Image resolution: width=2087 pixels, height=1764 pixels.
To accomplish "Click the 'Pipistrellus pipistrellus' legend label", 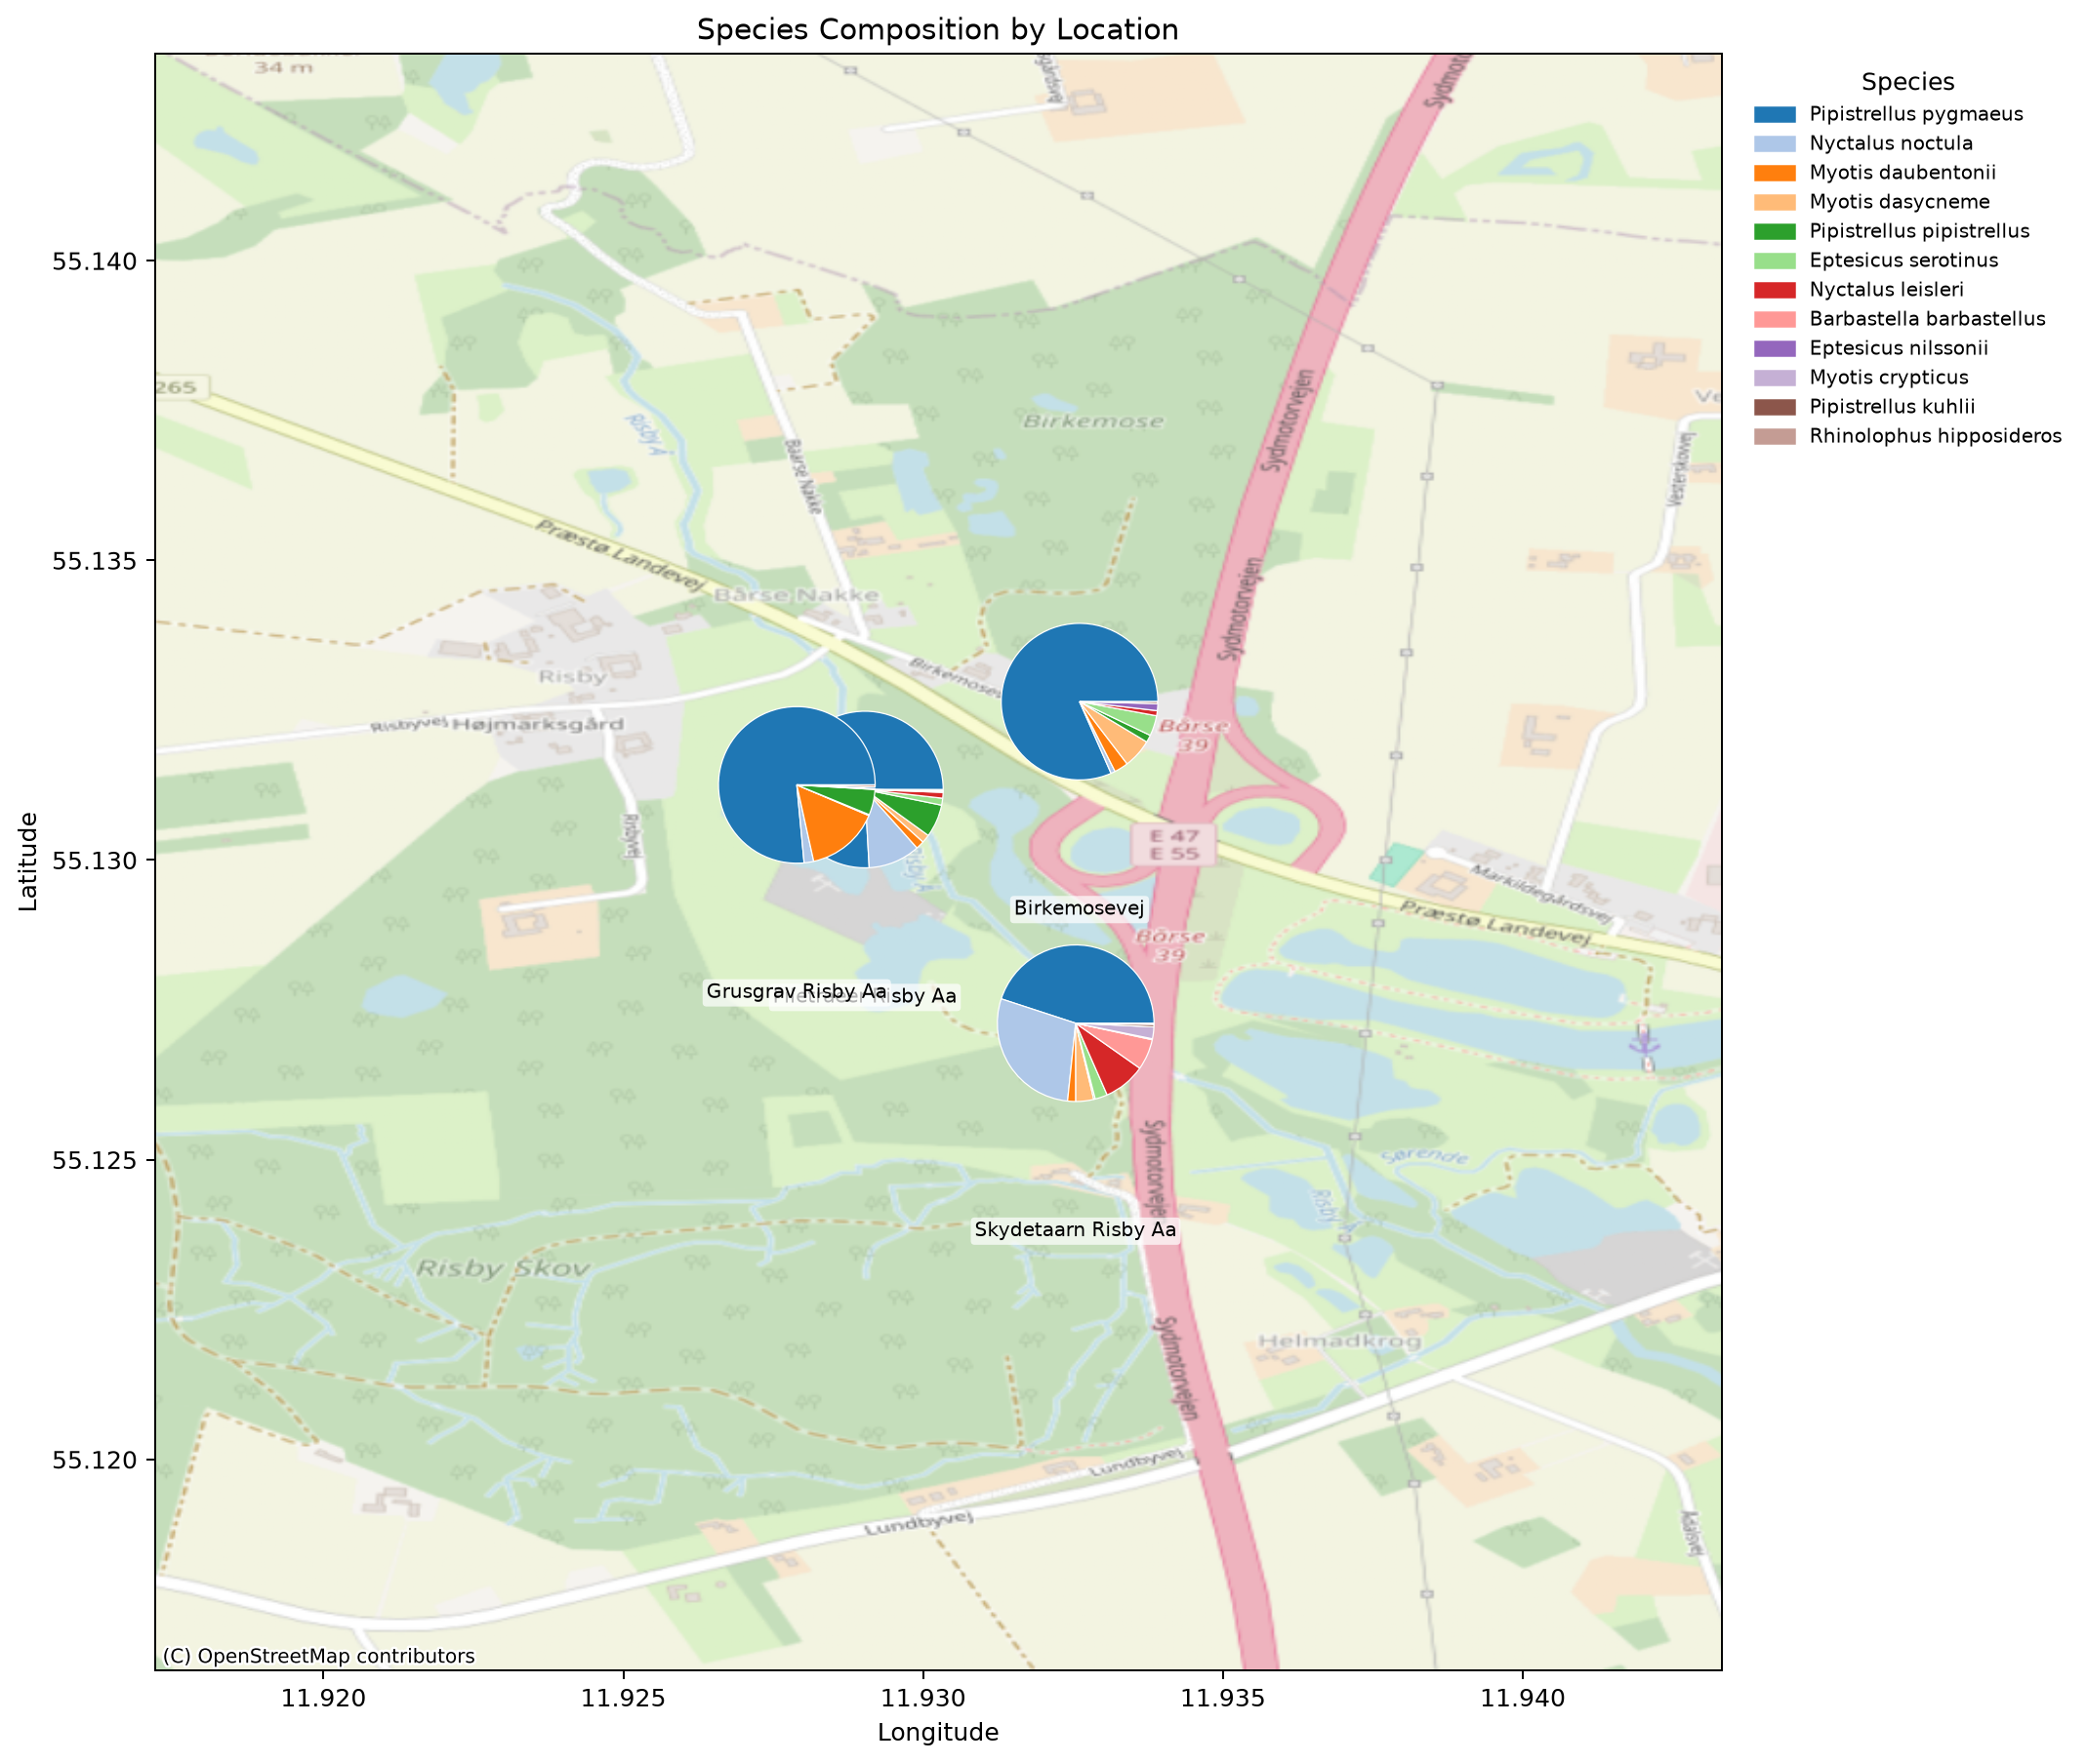I will (1919, 231).
